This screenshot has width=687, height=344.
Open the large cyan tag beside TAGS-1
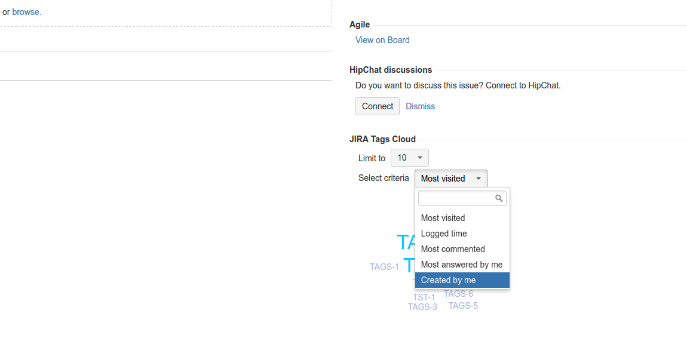409,265
